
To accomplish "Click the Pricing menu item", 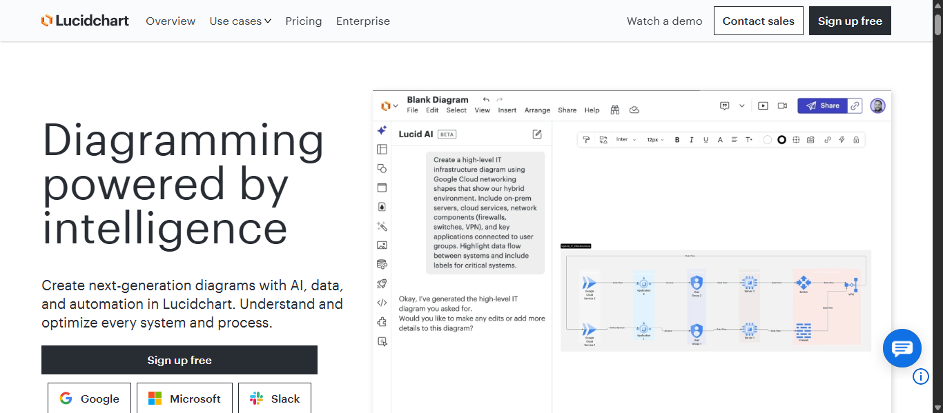I will (x=303, y=21).
